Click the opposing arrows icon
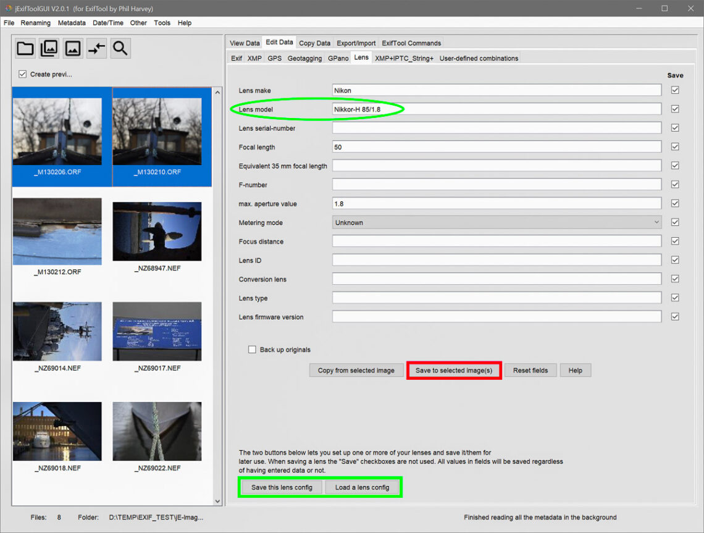704x533 pixels. coord(96,48)
